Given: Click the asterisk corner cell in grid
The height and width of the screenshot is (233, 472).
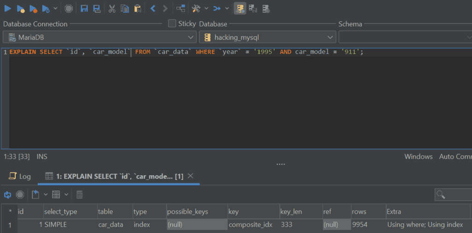Looking at the screenshot, I should pyautogui.click(x=10, y=212).
